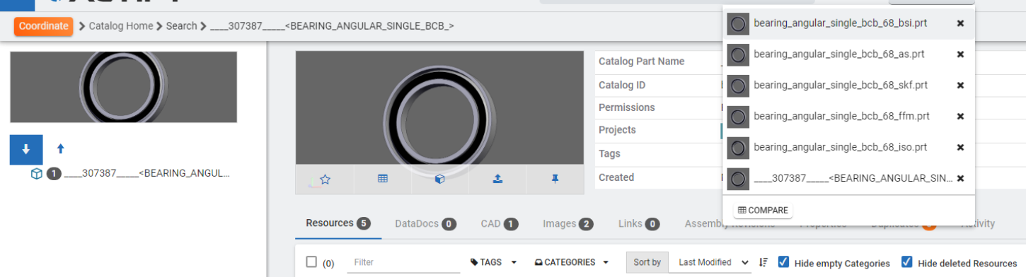Select bearing_angular_single_bcb_68_bsi.prt in compare list
The width and height of the screenshot is (1026, 277).
840,23
